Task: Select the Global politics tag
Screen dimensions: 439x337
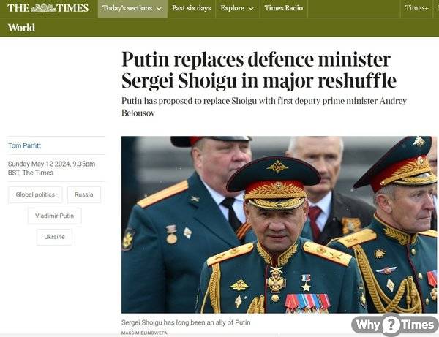Action: point(35,194)
